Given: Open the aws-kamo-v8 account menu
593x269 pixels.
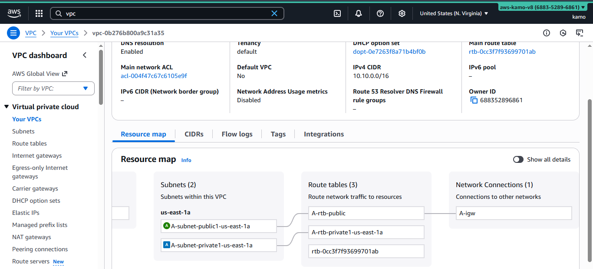Looking at the screenshot, I should (x=542, y=7).
